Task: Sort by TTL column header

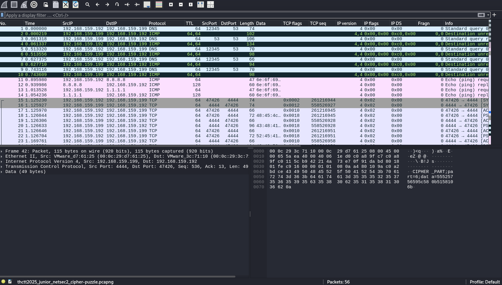Action: pyautogui.click(x=193, y=23)
